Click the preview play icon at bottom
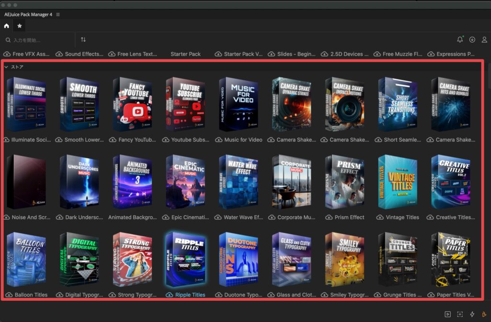Viewport: 491px width, 322px height. pos(448,314)
